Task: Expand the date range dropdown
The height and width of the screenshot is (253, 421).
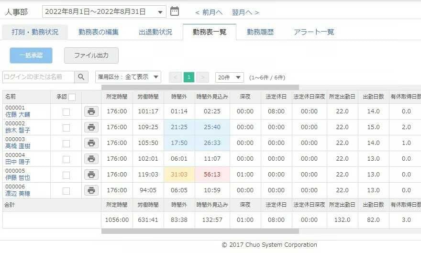Action: (161, 12)
